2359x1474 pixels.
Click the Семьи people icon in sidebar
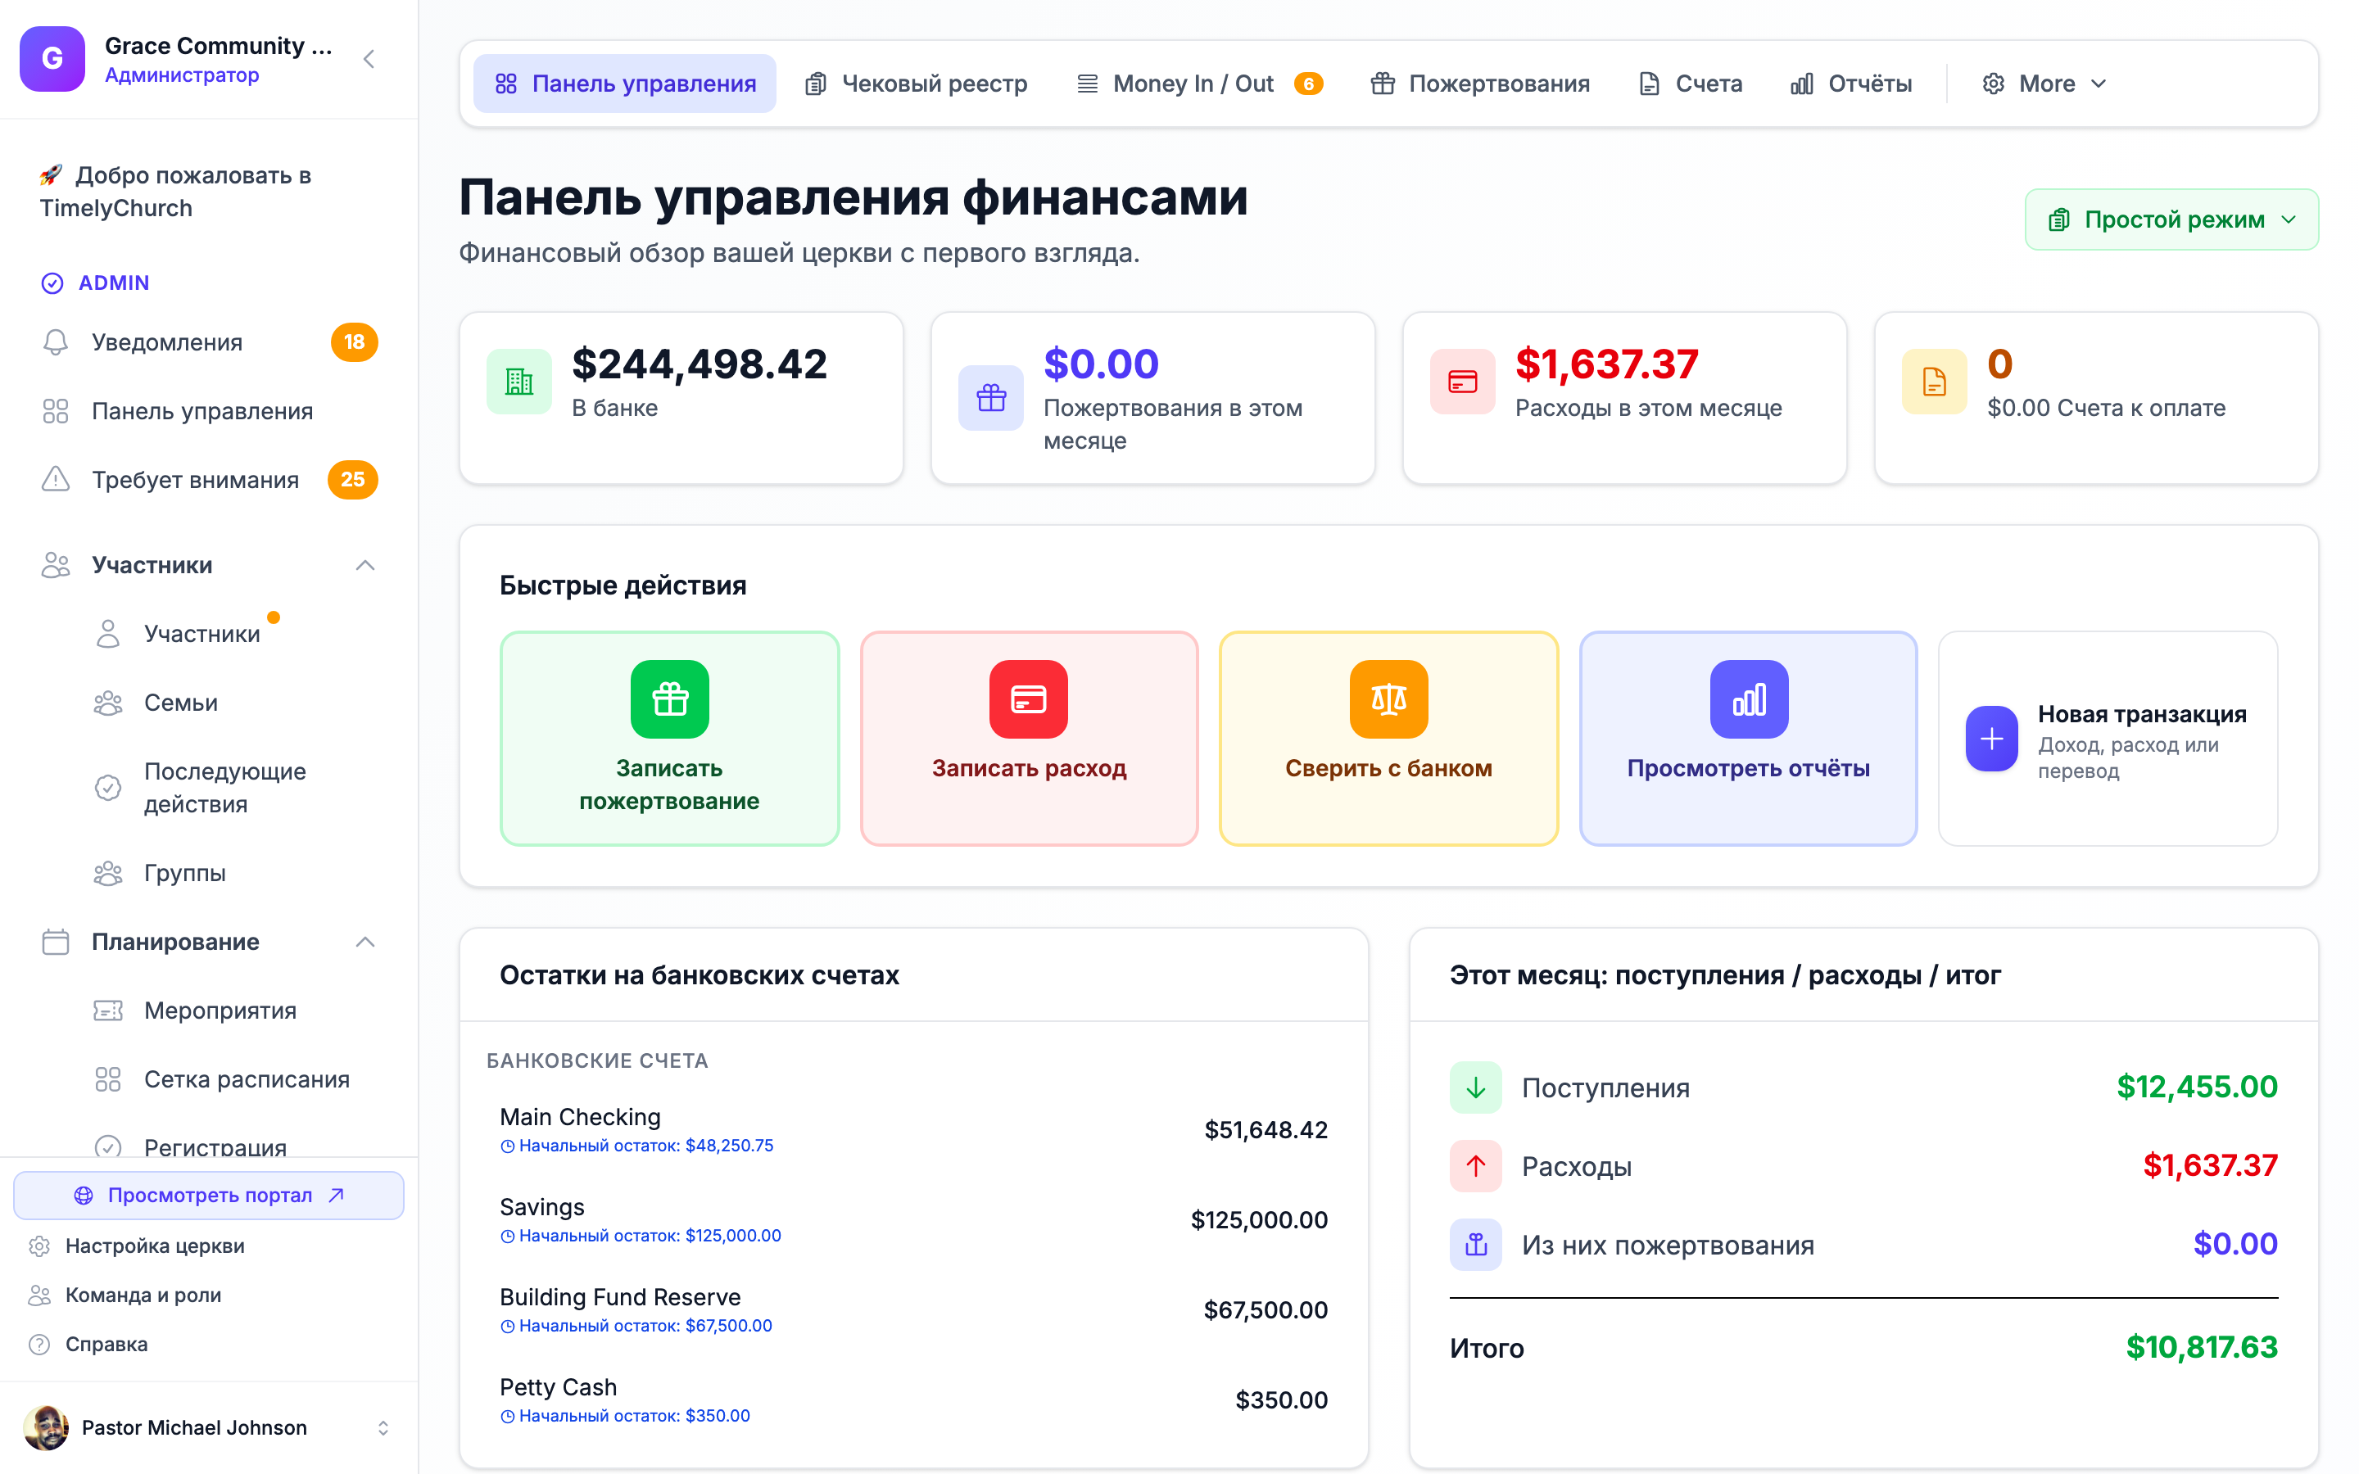(108, 702)
